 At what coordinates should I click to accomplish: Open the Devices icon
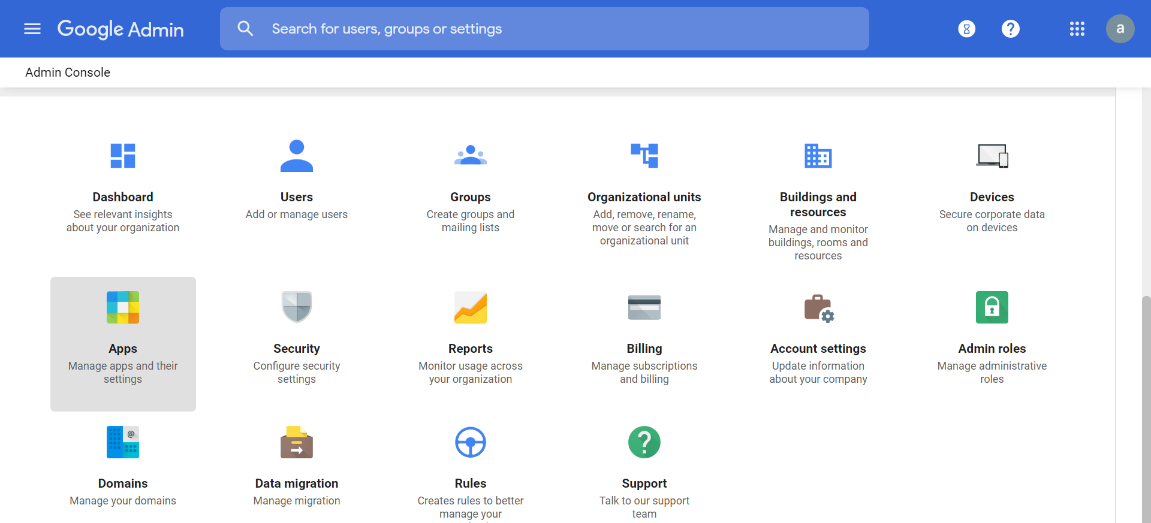pyautogui.click(x=992, y=156)
